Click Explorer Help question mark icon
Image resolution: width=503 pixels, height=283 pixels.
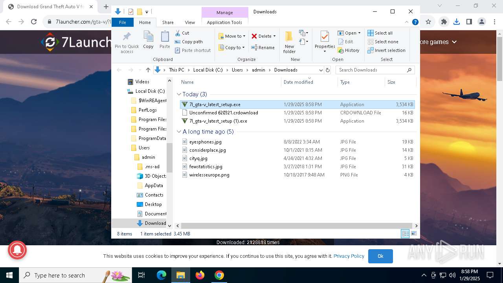415,22
